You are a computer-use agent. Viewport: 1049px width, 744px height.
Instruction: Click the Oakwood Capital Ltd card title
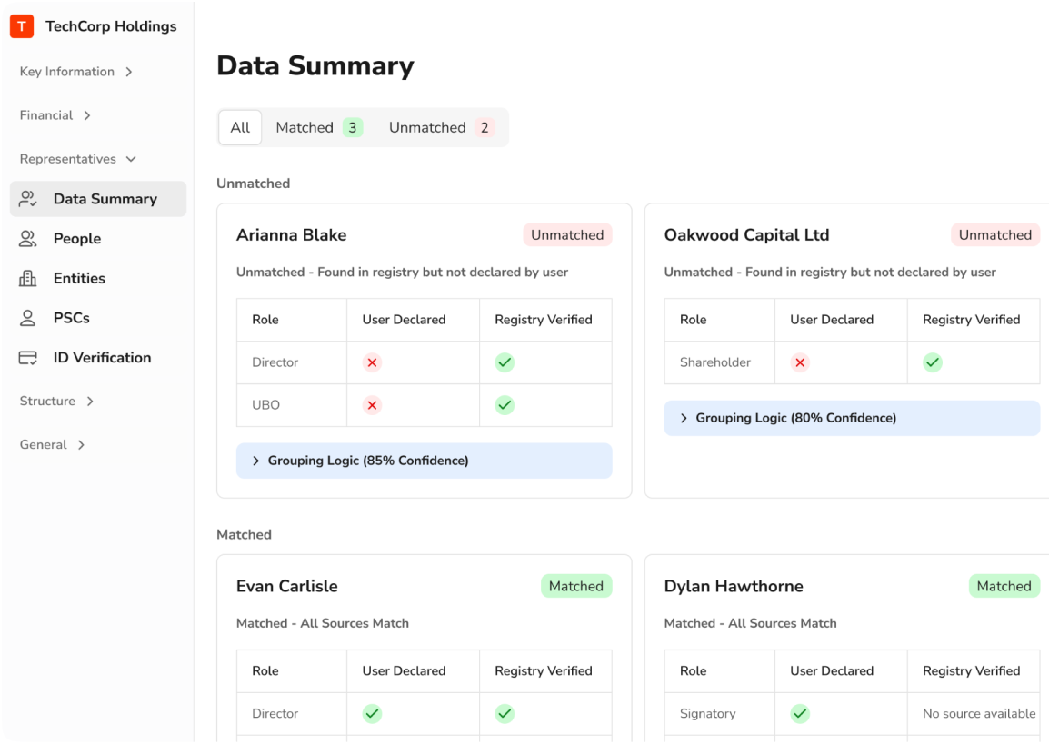pyautogui.click(x=746, y=235)
